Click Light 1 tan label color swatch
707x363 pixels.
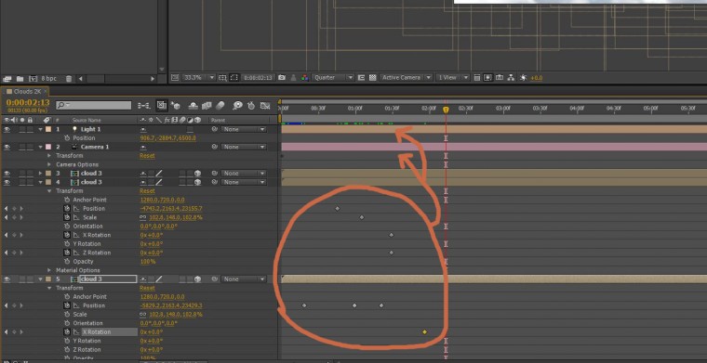(x=48, y=129)
